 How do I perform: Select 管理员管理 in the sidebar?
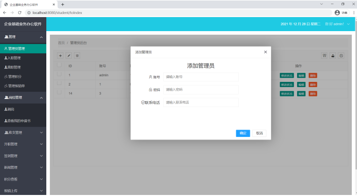pyautogui.click(x=23, y=49)
